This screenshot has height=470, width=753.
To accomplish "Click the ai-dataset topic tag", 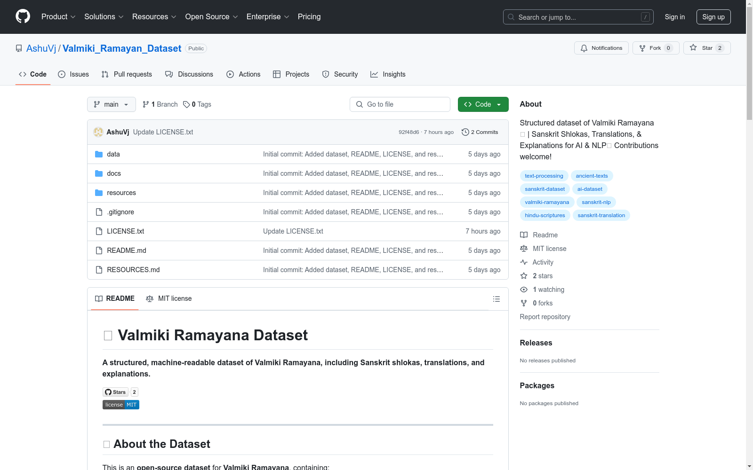I will tap(590, 189).
